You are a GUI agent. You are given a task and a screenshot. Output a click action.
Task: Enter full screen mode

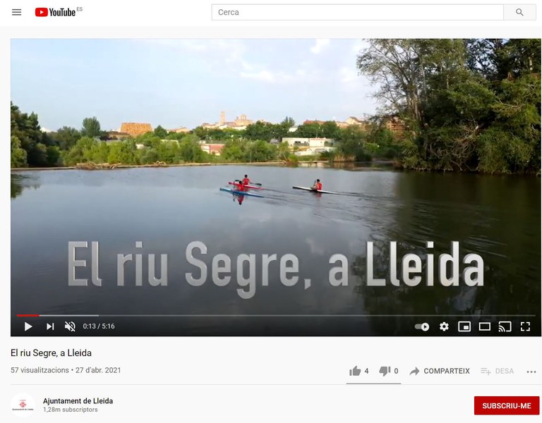(525, 326)
